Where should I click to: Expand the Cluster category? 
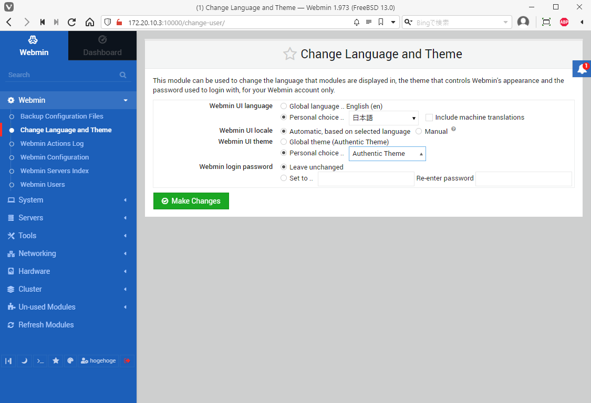(x=68, y=289)
